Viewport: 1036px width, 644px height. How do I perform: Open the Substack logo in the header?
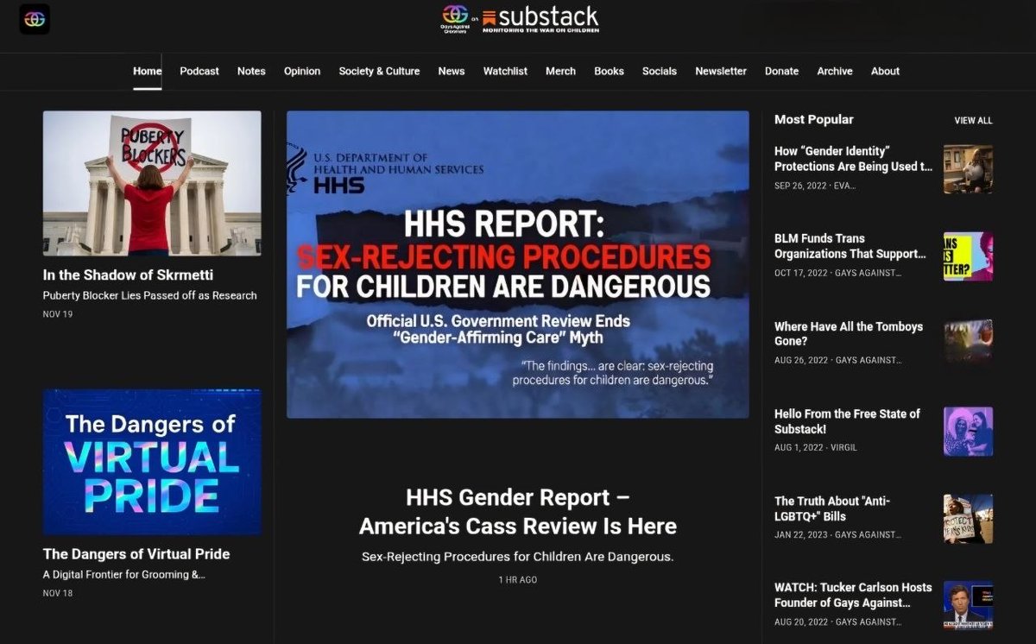tap(540, 19)
